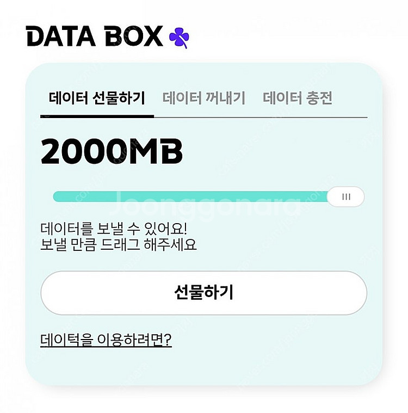Click the white slider handle knob

(x=345, y=197)
